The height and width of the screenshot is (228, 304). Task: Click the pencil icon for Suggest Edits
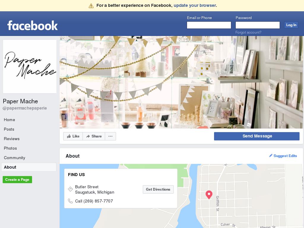coord(271,156)
